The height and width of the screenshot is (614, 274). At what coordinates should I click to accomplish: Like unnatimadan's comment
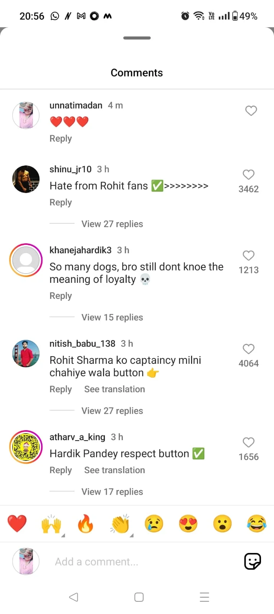tap(251, 111)
